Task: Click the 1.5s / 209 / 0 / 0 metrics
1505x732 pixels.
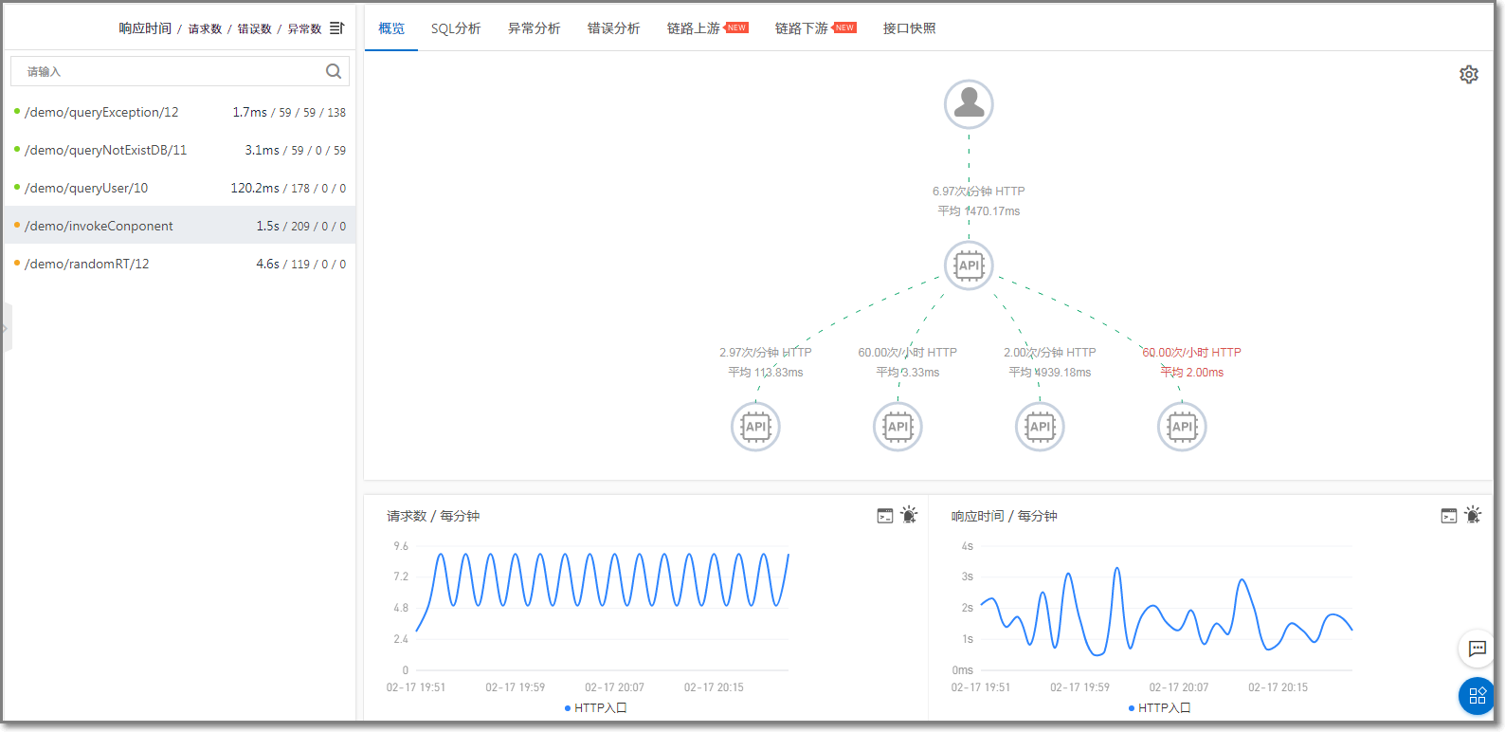Action: pos(300,226)
